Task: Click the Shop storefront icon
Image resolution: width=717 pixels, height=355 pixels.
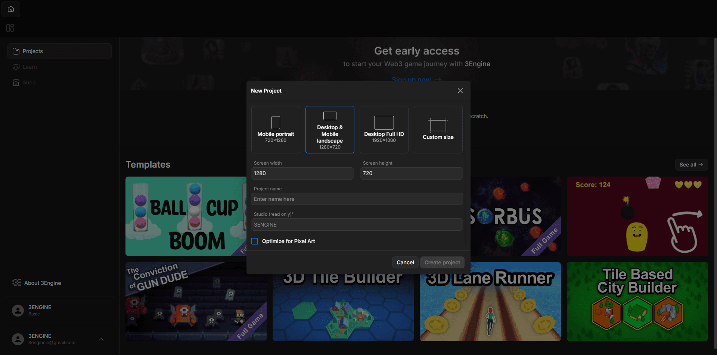Action: (16, 82)
